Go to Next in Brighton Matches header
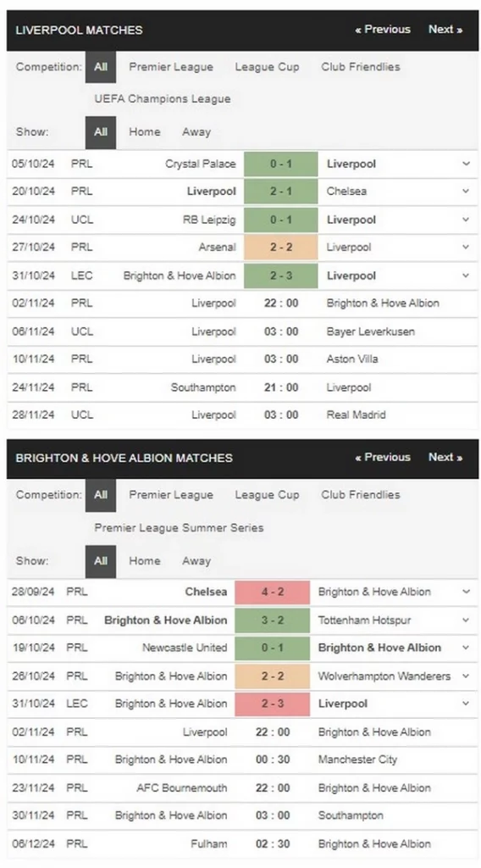This screenshot has width=481, height=868. (x=445, y=457)
